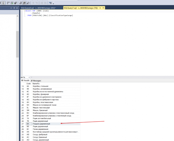Select cell 'Коробка, стальная'
The image size is (174, 141).
coord(56,86)
